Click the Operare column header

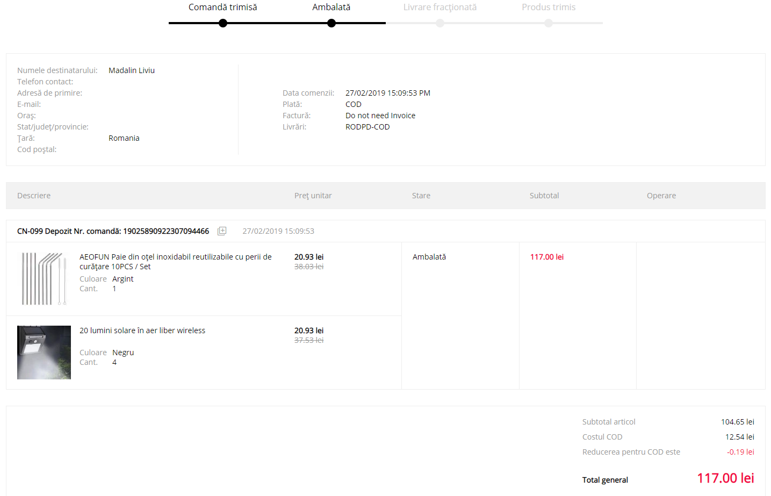pos(661,196)
